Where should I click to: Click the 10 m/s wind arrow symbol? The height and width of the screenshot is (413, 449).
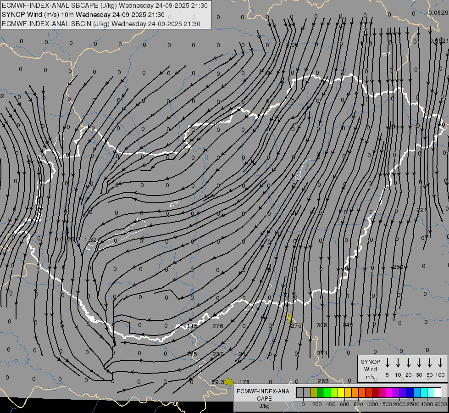point(398,363)
